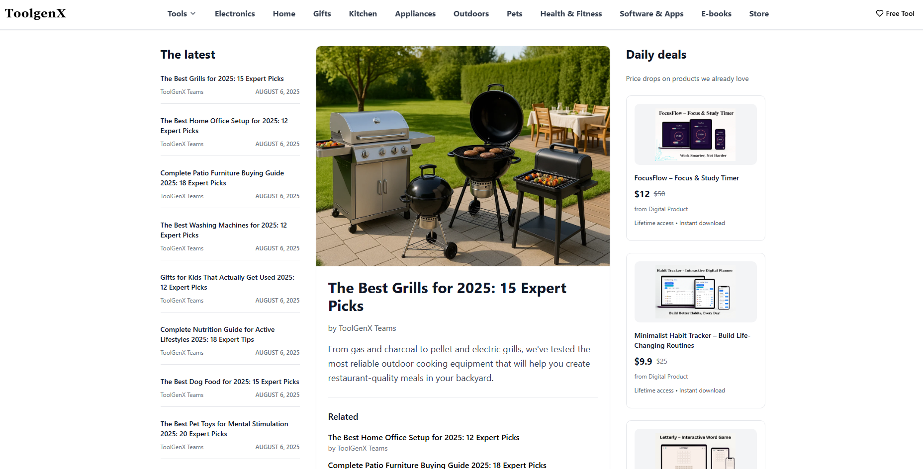Click main headline Best Grills for 2025
The height and width of the screenshot is (469, 923).
[x=447, y=297]
